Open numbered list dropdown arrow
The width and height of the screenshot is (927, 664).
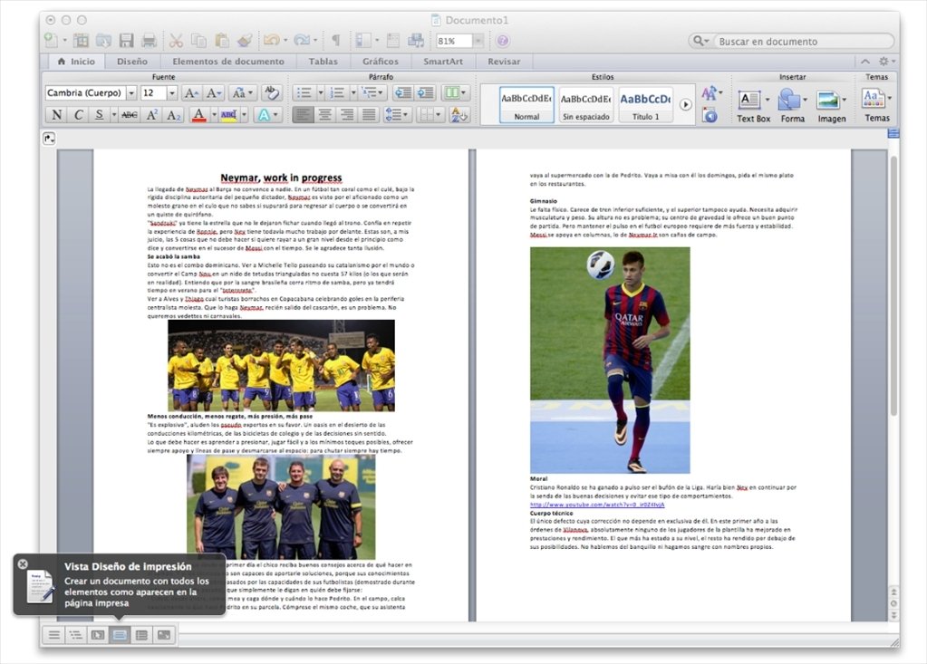coord(353,92)
